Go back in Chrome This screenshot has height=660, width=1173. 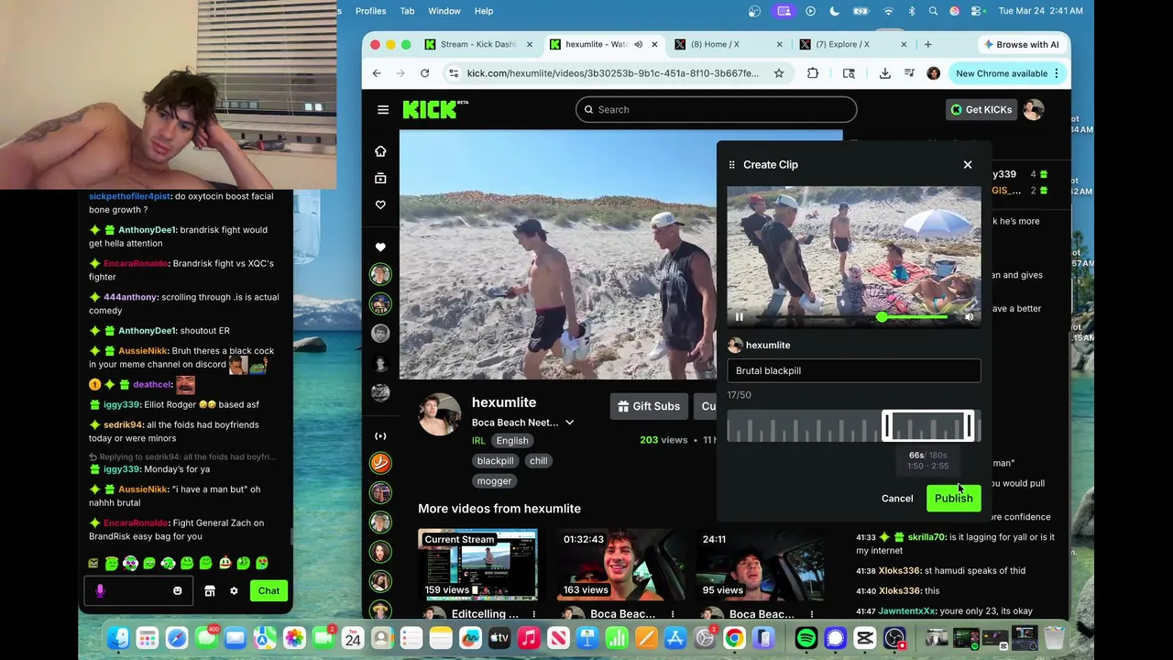click(x=377, y=73)
